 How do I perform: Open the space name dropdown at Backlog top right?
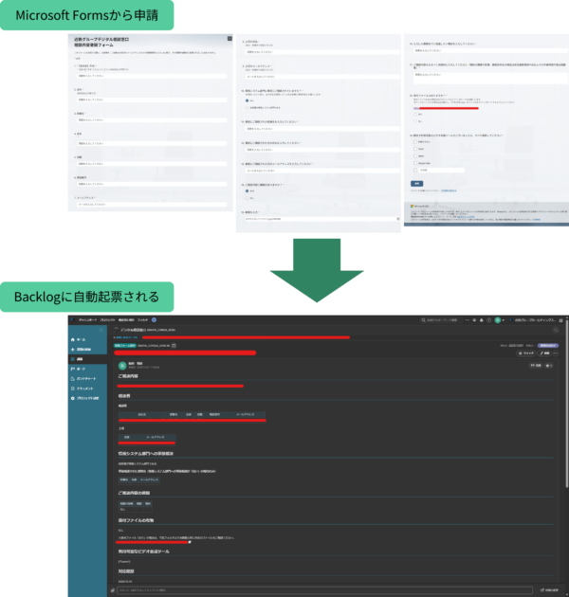[x=535, y=320]
